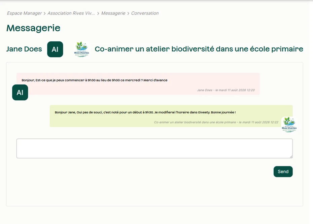The height and width of the screenshot is (224, 313).
Task: Focus the message reply text box
Action: click(x=154, y=148)
